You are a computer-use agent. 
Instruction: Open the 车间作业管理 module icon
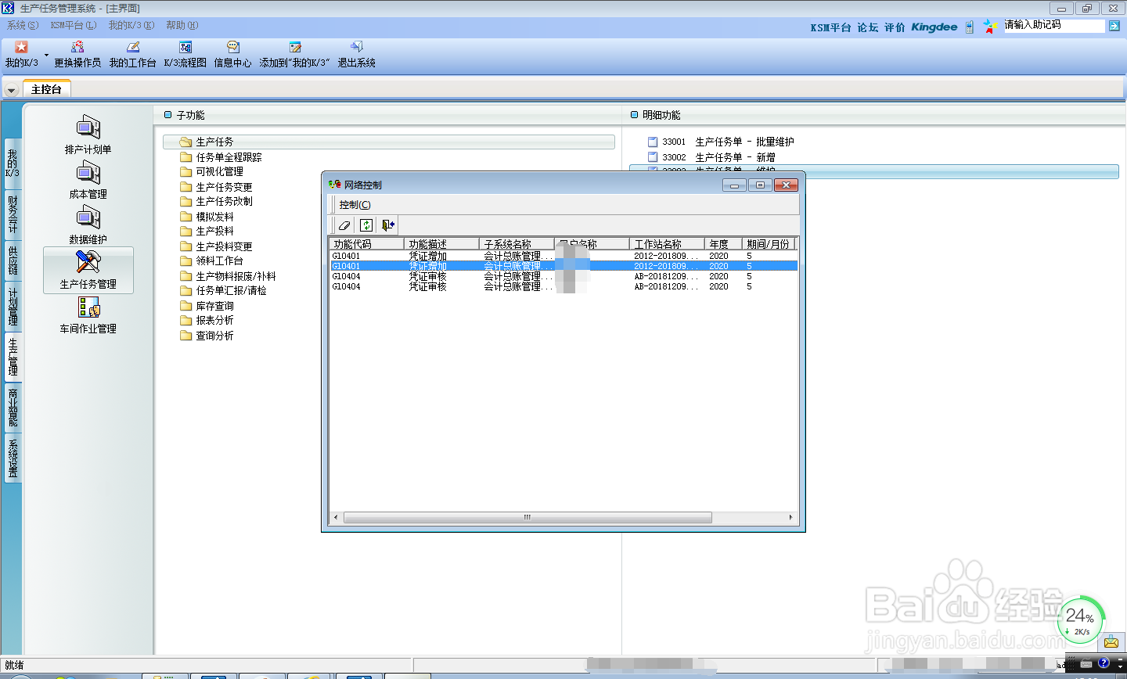point(88,315)
